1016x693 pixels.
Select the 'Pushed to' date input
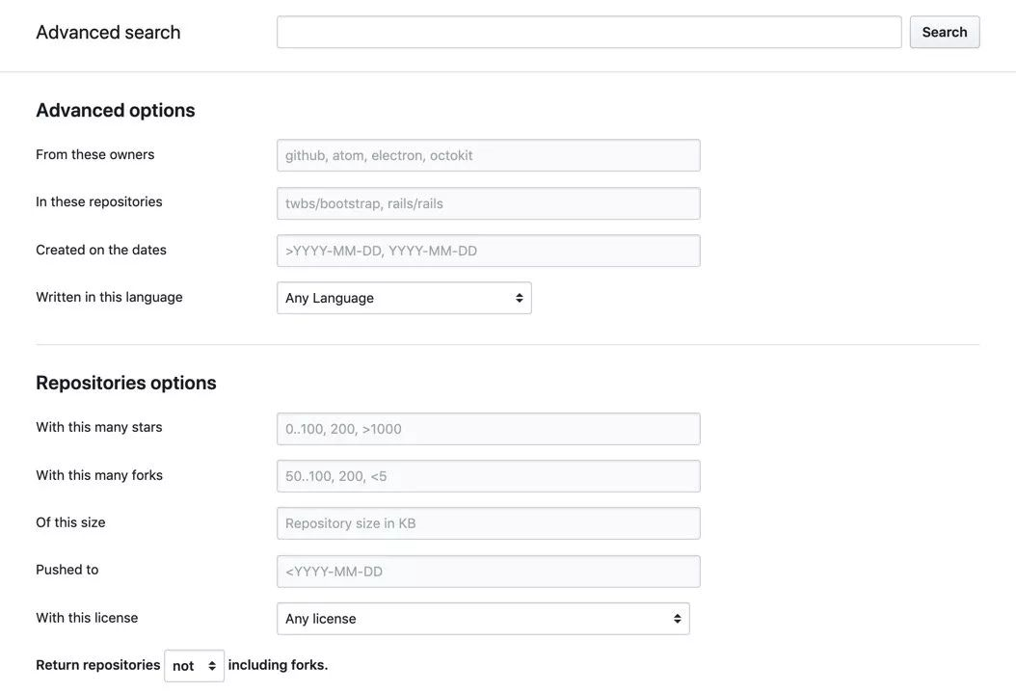pos(488,572)
